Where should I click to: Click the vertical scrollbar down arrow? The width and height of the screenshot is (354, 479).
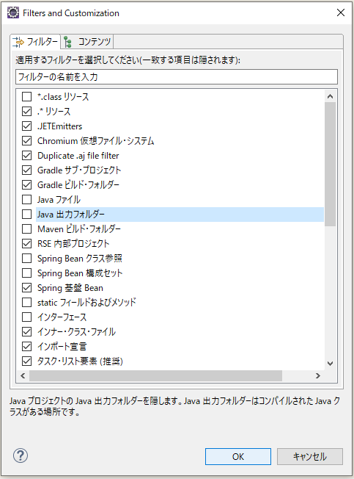click(331, 364)
